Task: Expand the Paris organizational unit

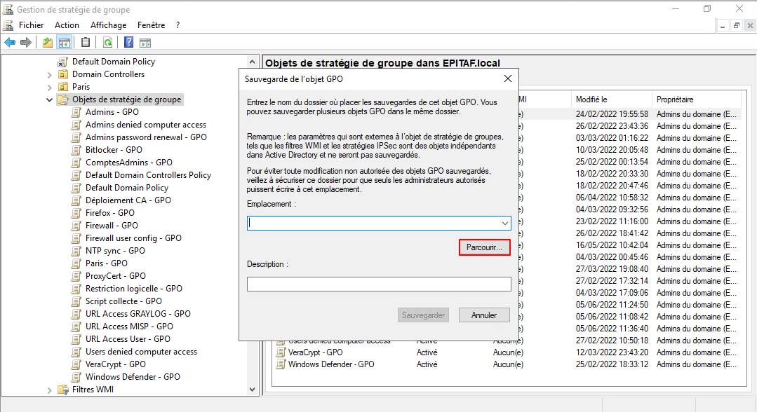Action: pos(50,87)
